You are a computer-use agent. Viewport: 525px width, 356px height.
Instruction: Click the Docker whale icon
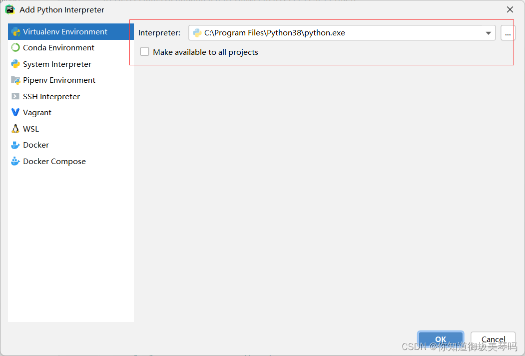(x=15, y=145)
